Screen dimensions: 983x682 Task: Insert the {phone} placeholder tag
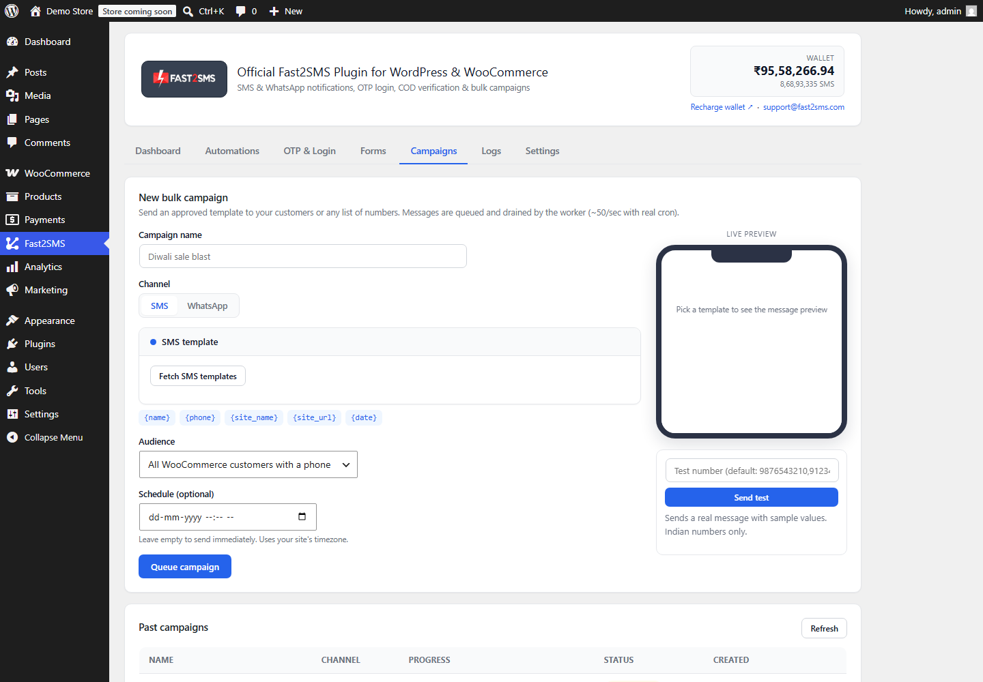click(x=200, y=417)
